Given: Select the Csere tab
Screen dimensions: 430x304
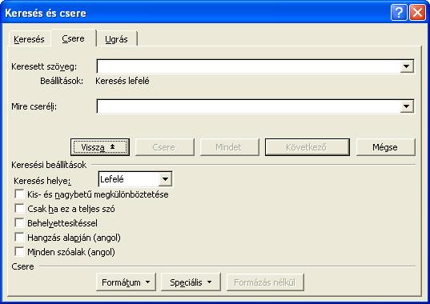Looking at the screenshot, I should (73, 38).
